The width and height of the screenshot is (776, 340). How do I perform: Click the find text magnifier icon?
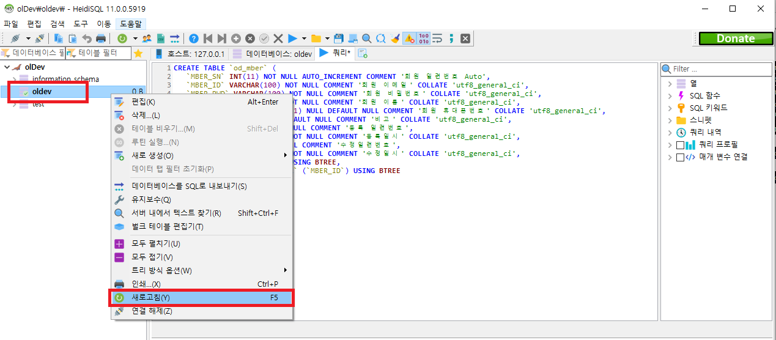coord(366,38)
